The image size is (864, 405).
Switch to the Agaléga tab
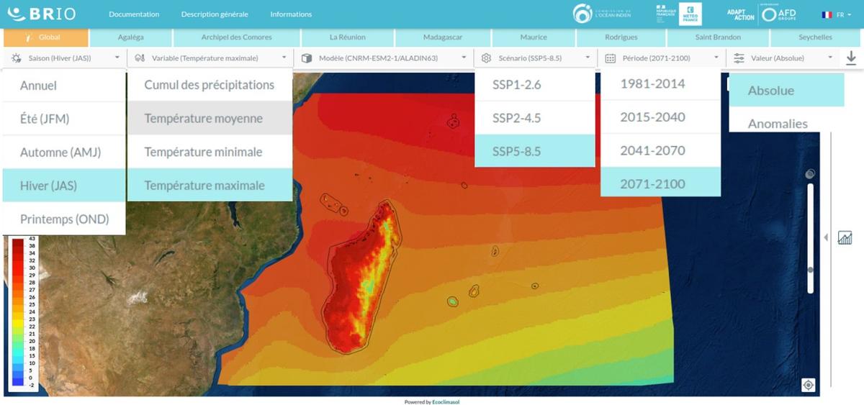[x=130, y=37]
